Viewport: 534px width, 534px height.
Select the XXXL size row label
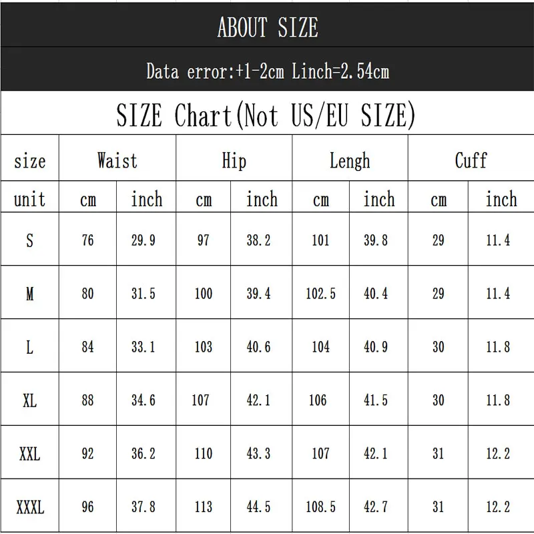(29, 508)
